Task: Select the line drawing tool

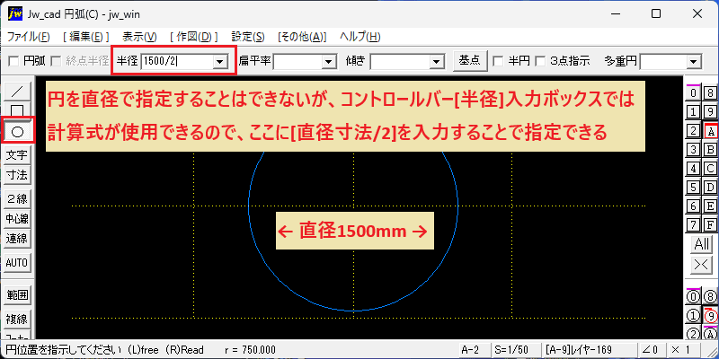Action: point(17,92)
